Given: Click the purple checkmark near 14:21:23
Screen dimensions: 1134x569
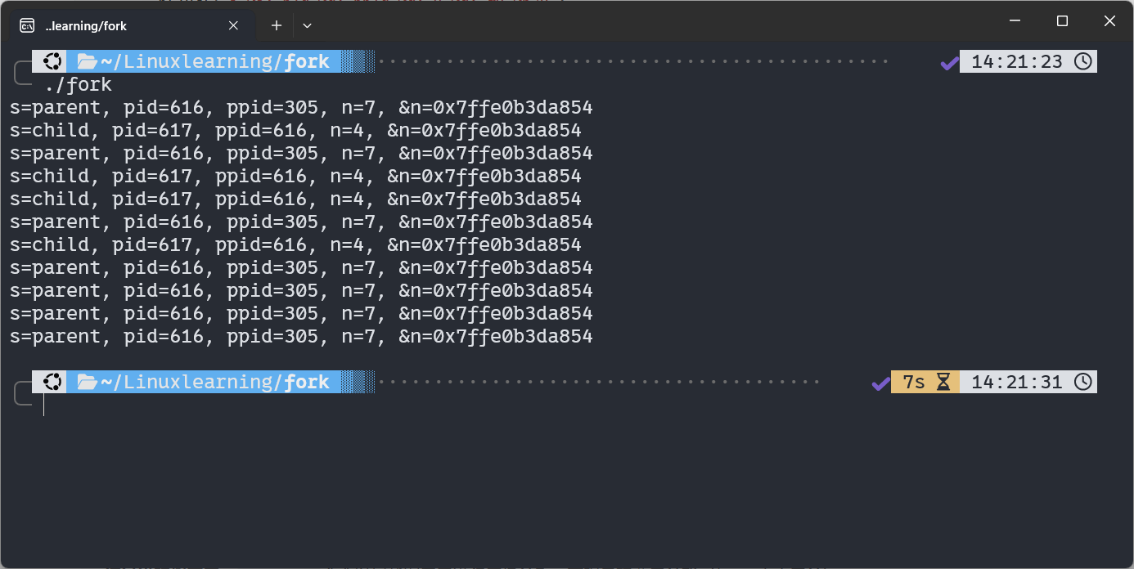Looking at the screenshot, I should (949, 62).
